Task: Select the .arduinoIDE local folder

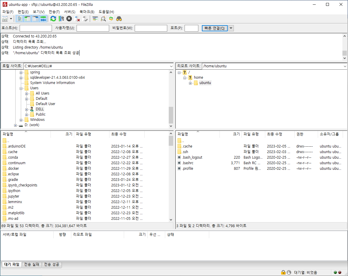Action: point(17,146)
